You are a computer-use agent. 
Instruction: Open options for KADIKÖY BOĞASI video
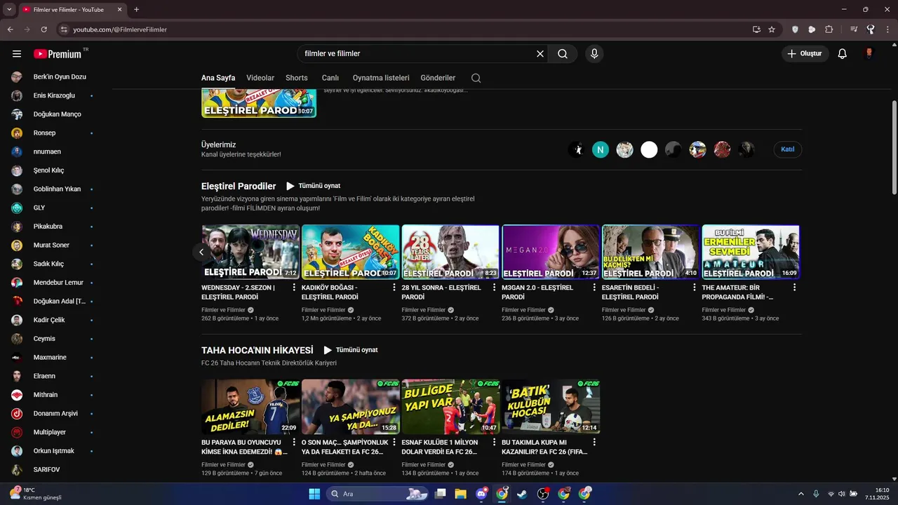click(394, 288)
